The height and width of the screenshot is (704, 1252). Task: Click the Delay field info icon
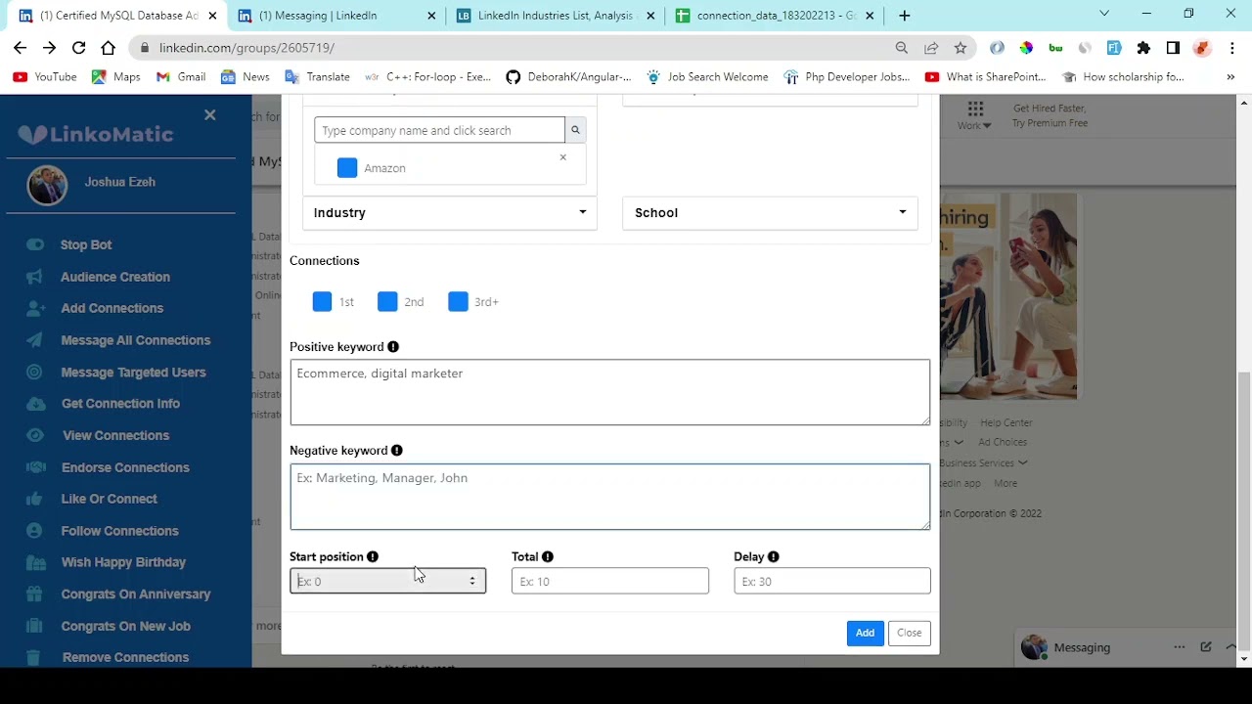pos(774,556)
